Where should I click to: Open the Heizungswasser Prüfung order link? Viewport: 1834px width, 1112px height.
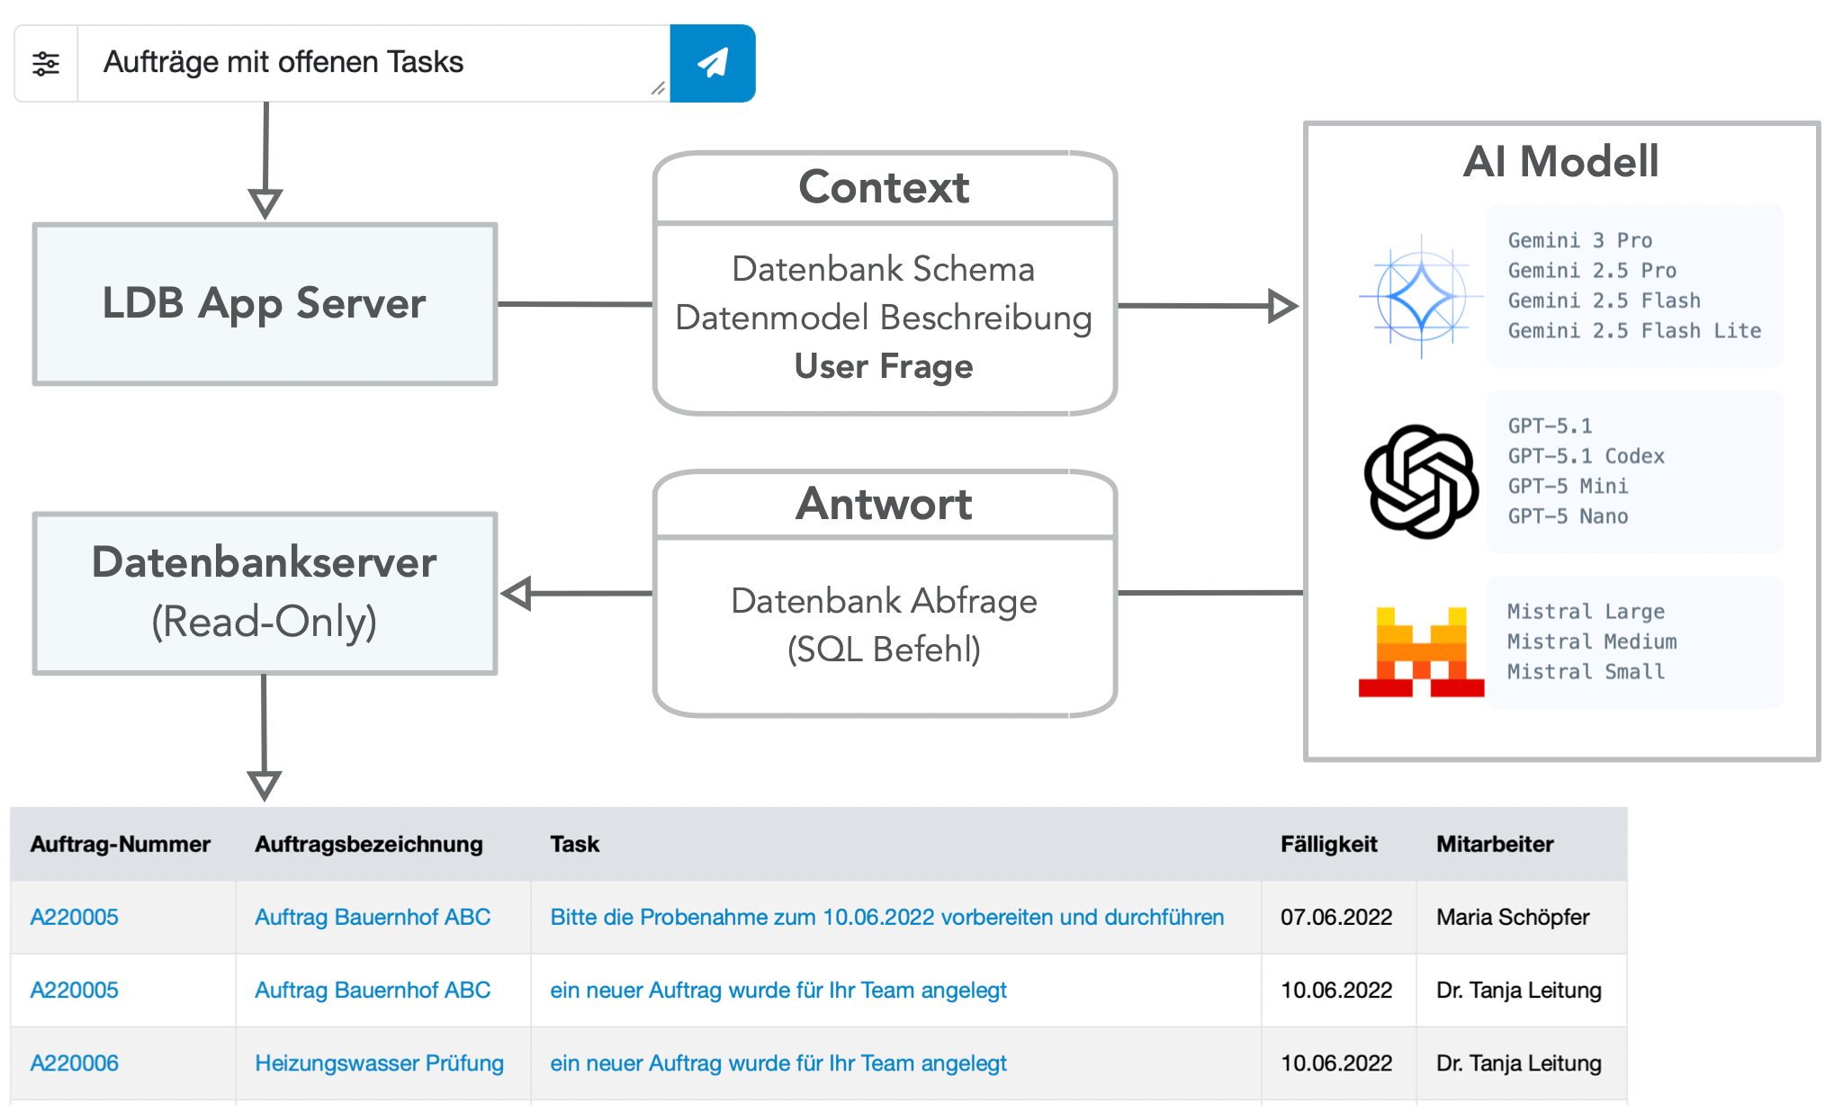click(379, 1063)
